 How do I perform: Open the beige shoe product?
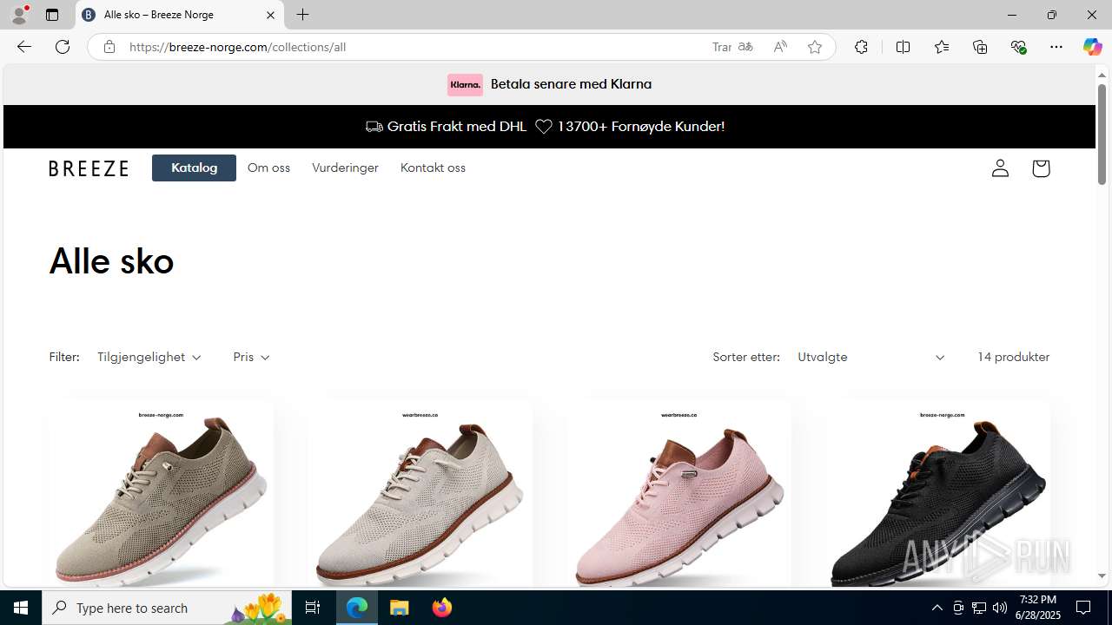420,493
